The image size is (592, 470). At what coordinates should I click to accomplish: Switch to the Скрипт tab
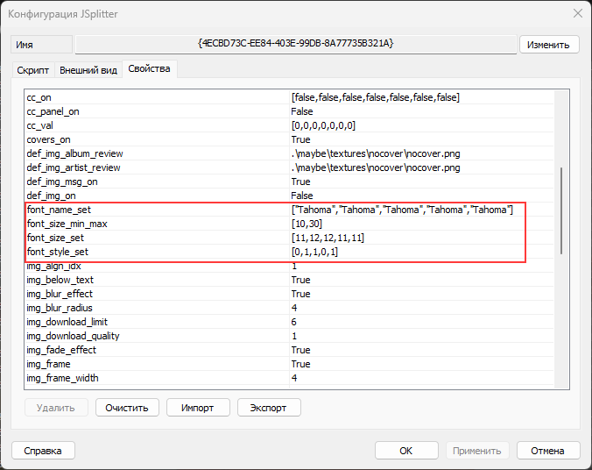(x=33, y=69)
